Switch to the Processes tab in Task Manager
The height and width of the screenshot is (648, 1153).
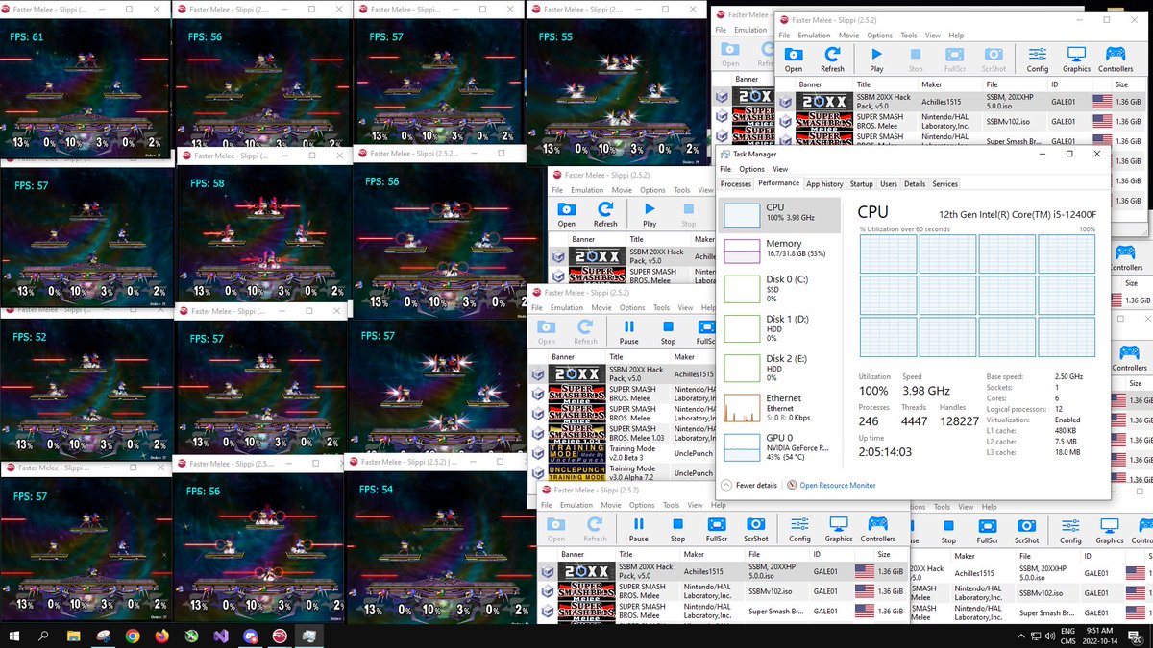[735, 184]
